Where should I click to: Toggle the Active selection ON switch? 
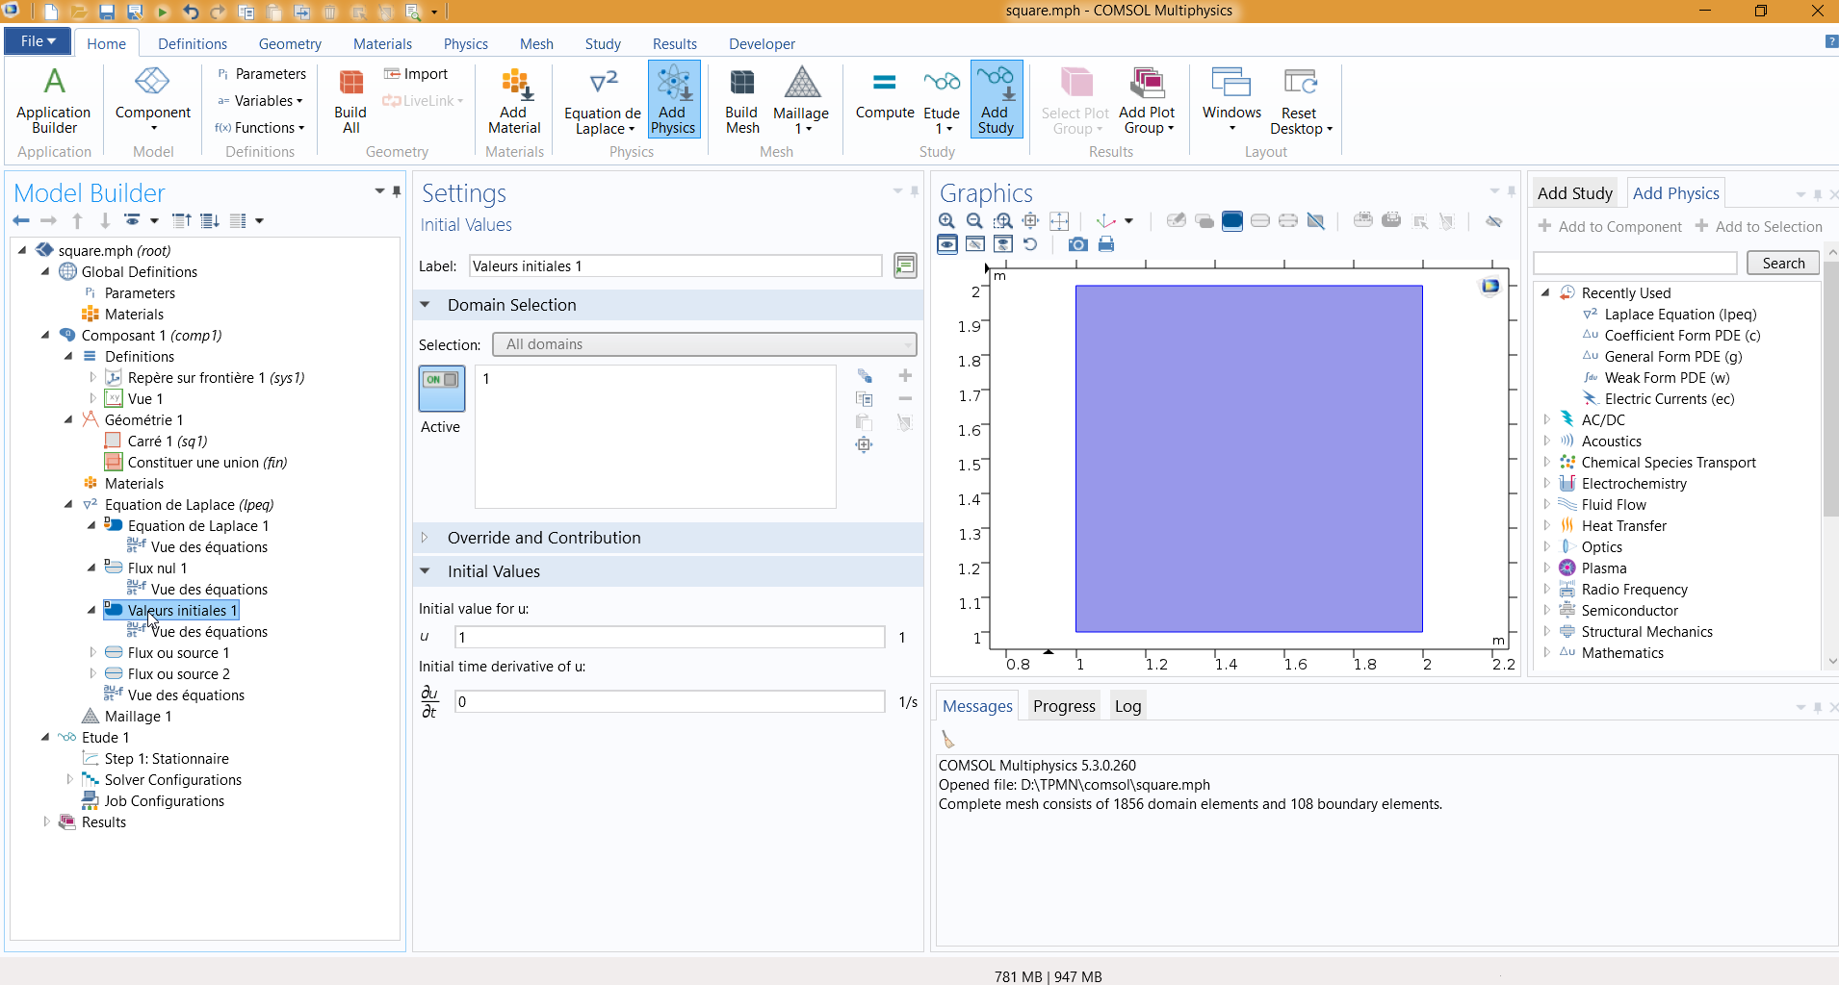tap(442, 389)
